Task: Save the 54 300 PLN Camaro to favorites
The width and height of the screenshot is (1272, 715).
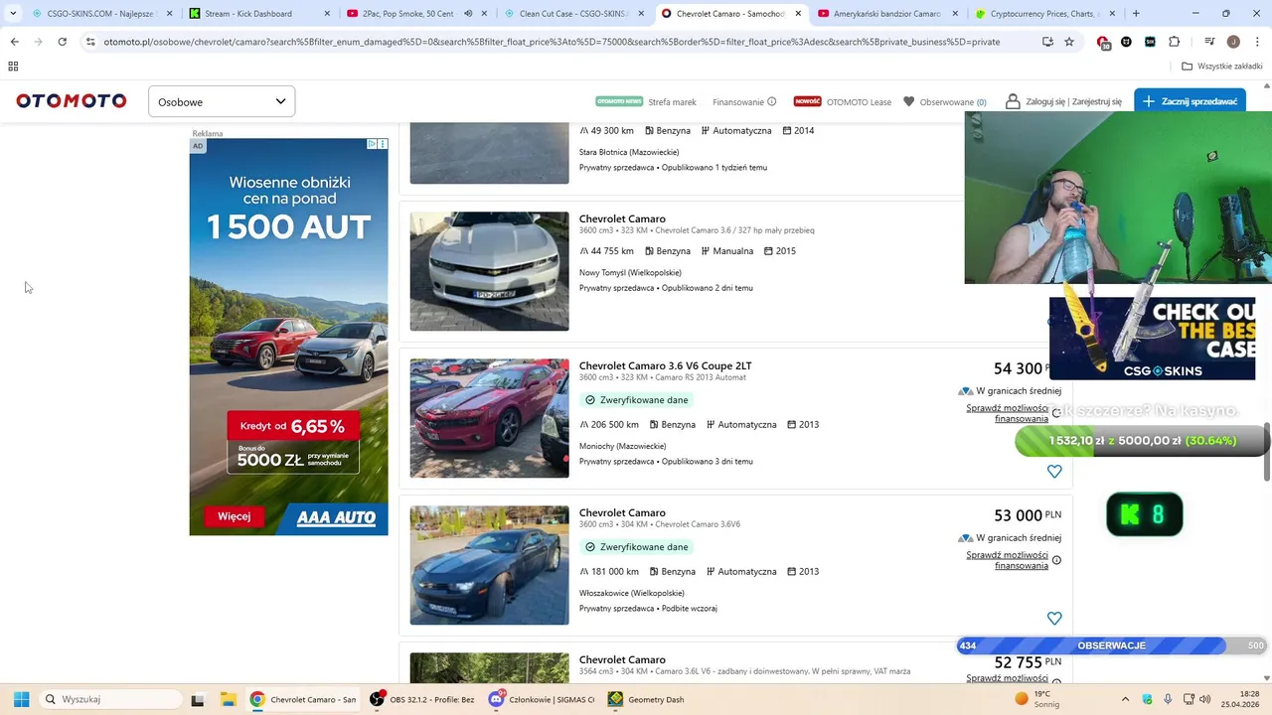Action: (x=1054, y=471)
